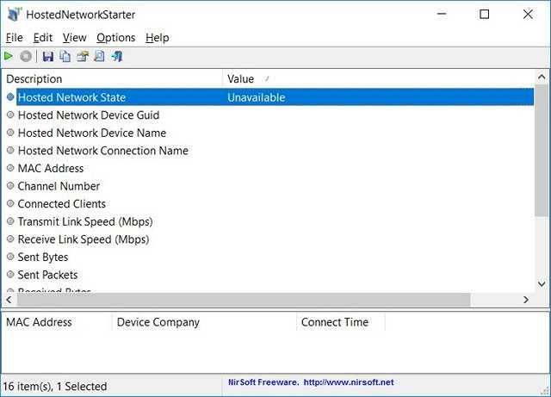Click the HostedNetworkStarter title bar app icon
Image resolution: width=551 pixels, height=397 pixels.
point(15,15)
